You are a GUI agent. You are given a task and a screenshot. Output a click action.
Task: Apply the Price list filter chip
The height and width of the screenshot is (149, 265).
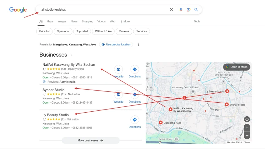click(x=44, y=31)
